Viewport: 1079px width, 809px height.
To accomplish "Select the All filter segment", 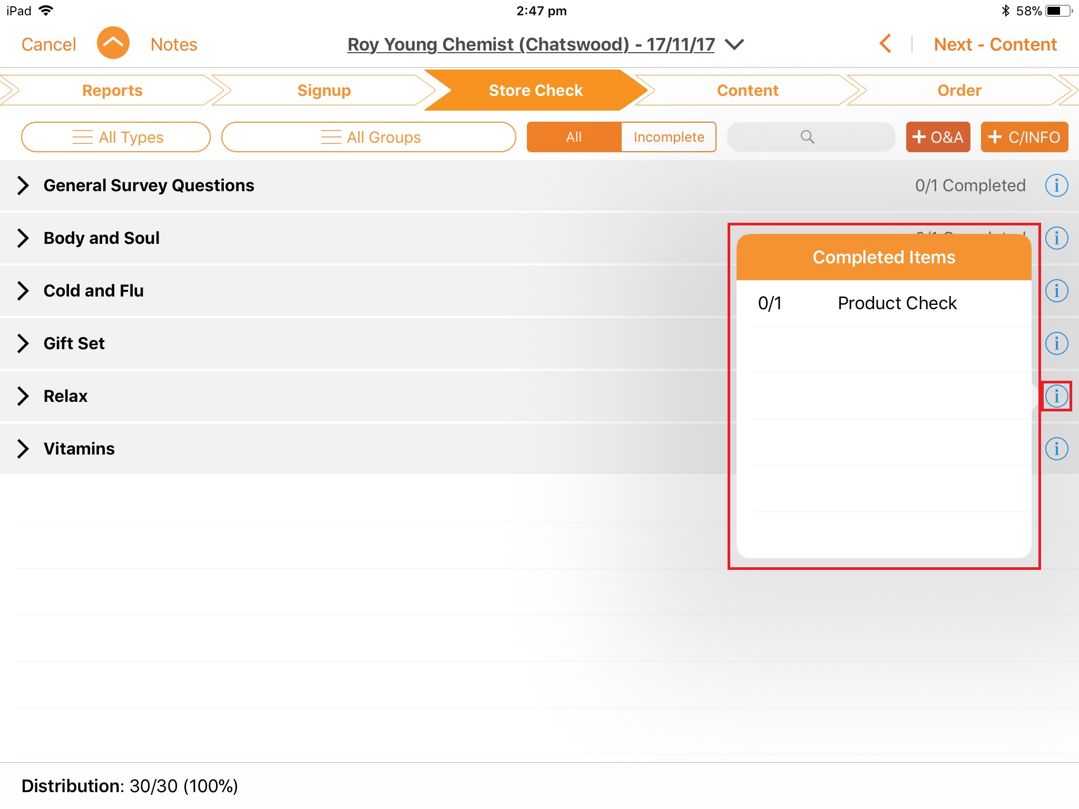I will (574, 137).
